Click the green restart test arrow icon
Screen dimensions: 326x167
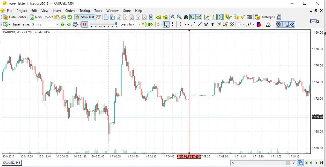pos(70,17)
